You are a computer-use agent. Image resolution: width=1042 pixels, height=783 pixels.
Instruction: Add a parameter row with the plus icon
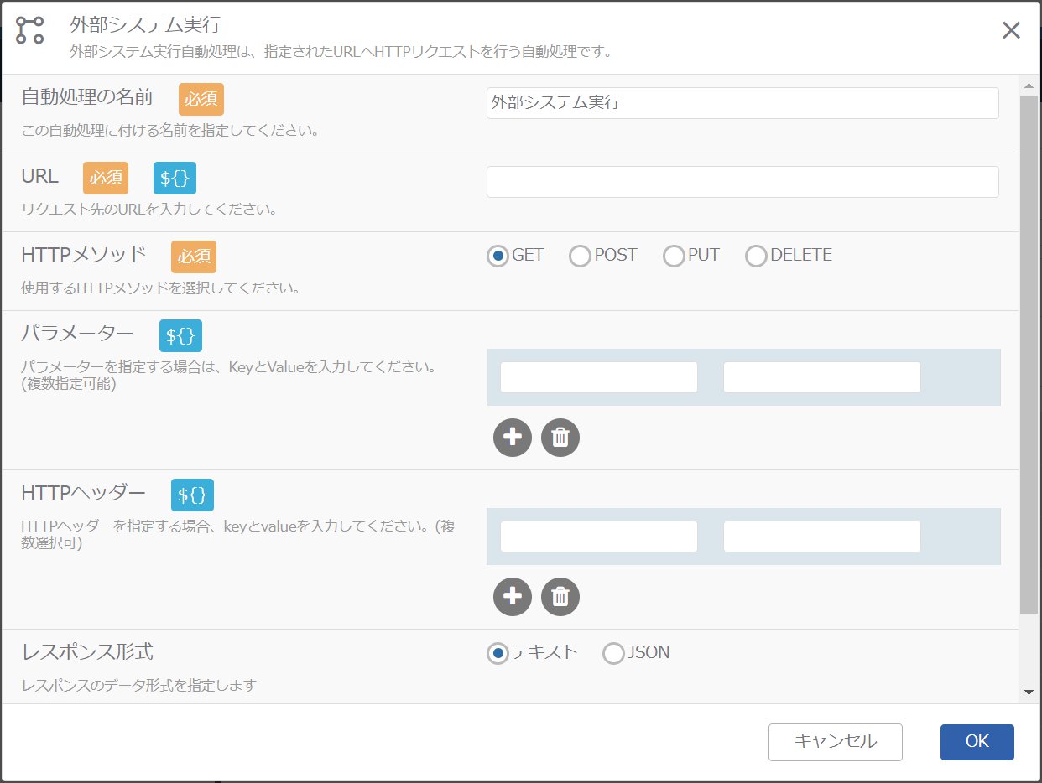point(513,437)
